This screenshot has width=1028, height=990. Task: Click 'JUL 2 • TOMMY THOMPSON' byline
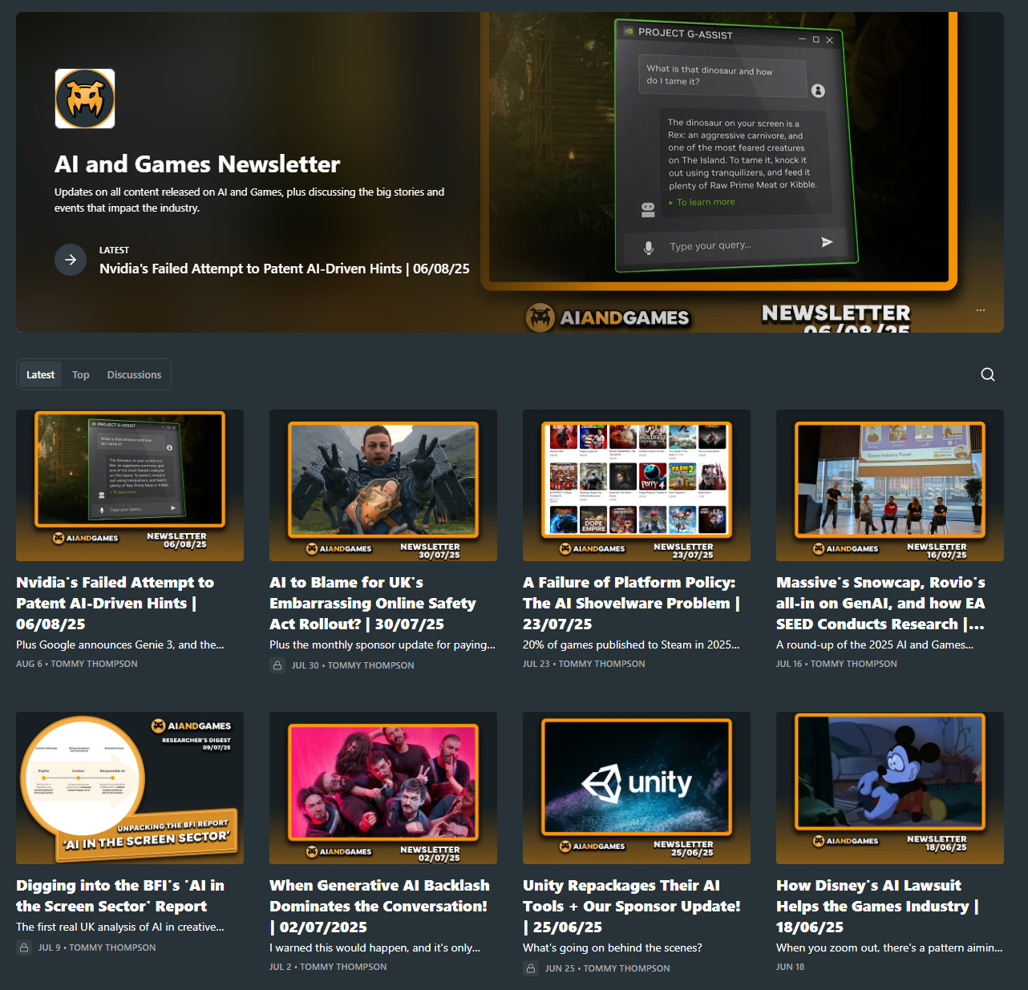pos(328,967)
